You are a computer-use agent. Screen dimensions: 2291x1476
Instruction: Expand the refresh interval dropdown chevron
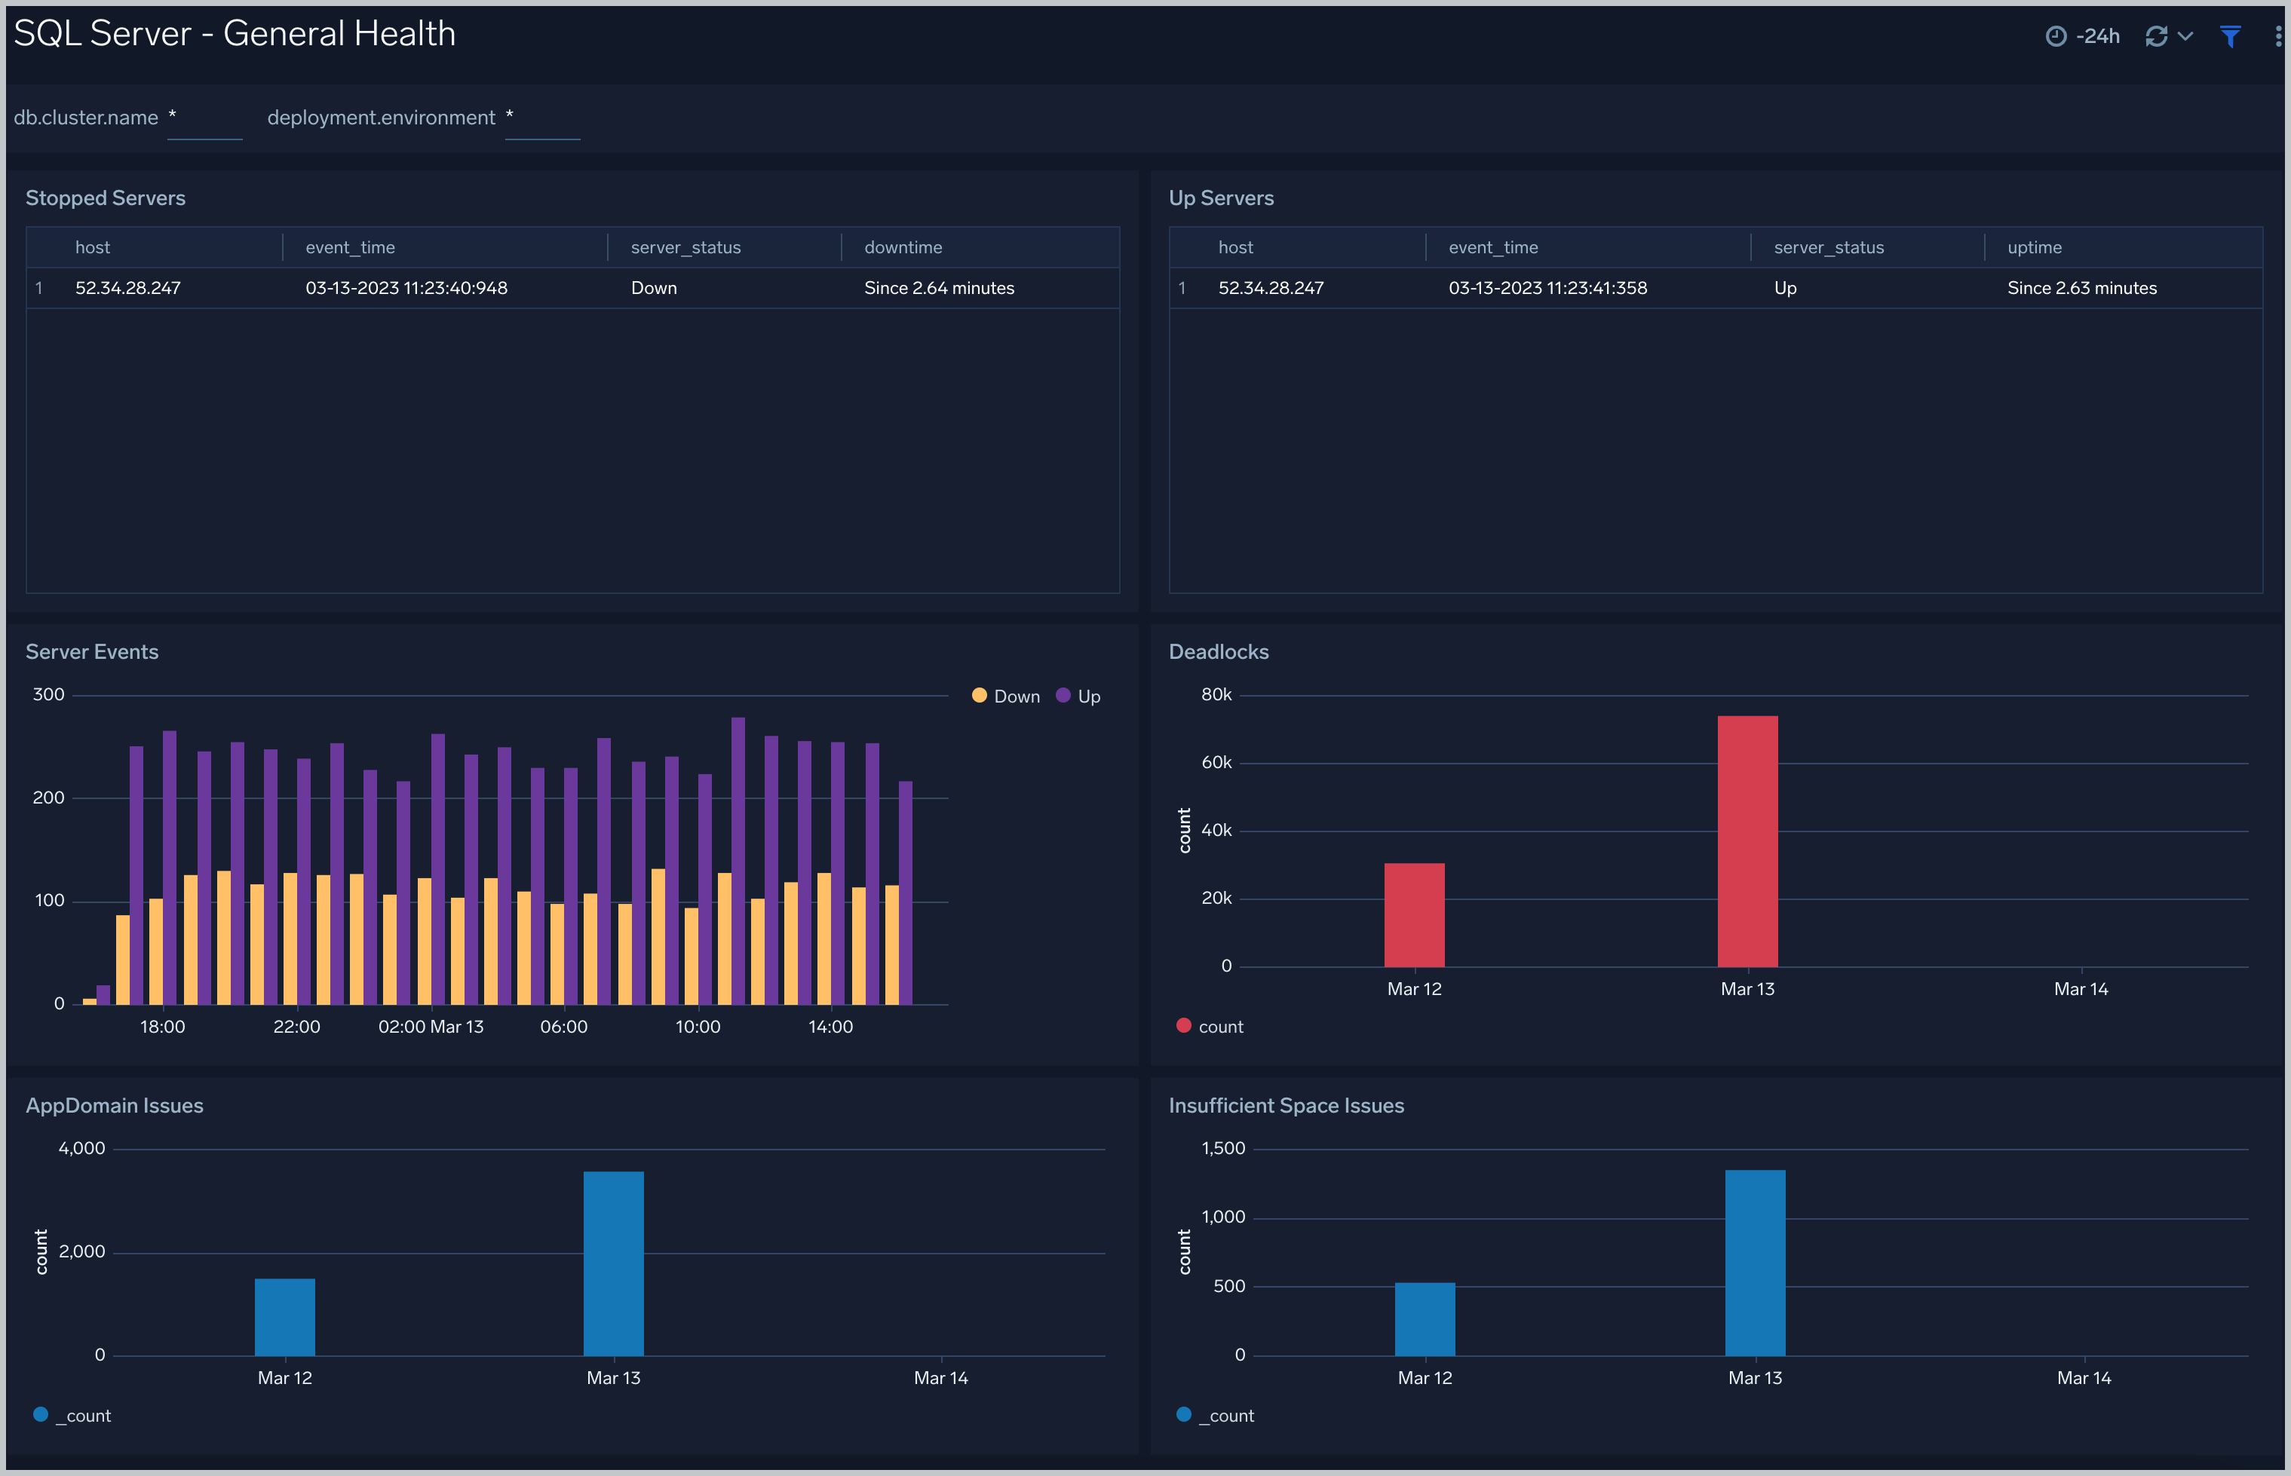(x=2185, y=36)
